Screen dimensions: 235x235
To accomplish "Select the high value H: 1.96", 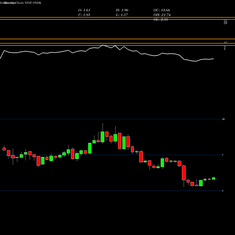I will click(x=122, y=10).
